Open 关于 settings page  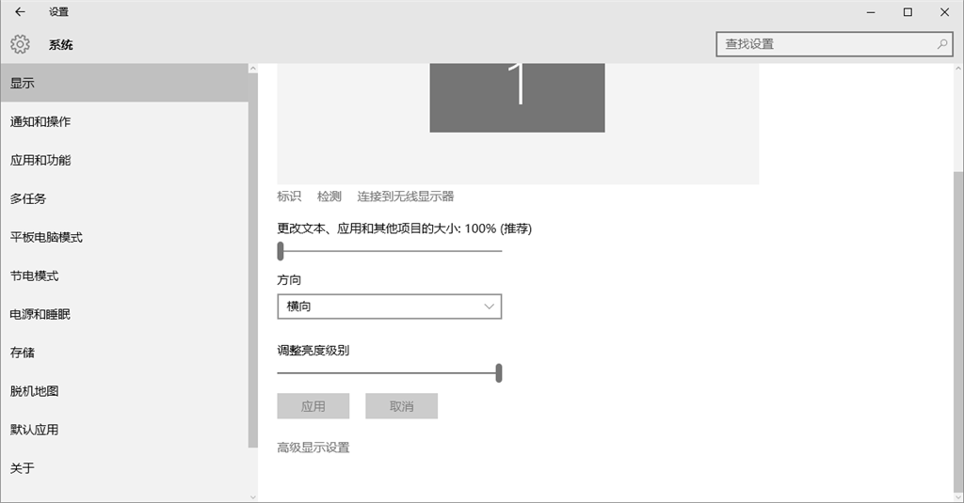tap(124, 468)
